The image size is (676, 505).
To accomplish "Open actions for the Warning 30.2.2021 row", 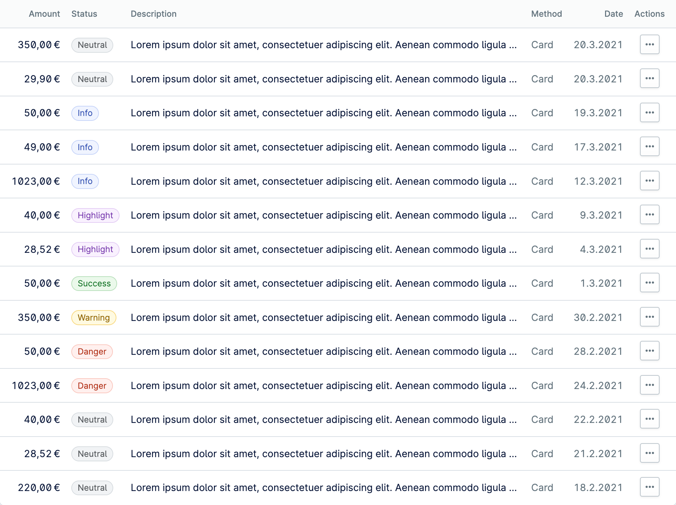I will pos(649,317).
